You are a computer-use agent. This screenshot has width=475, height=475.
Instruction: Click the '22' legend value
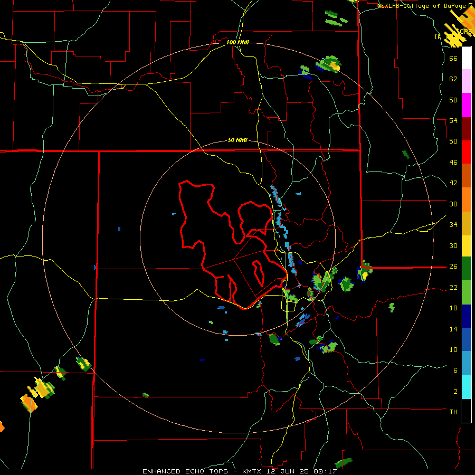pos(453,288)
